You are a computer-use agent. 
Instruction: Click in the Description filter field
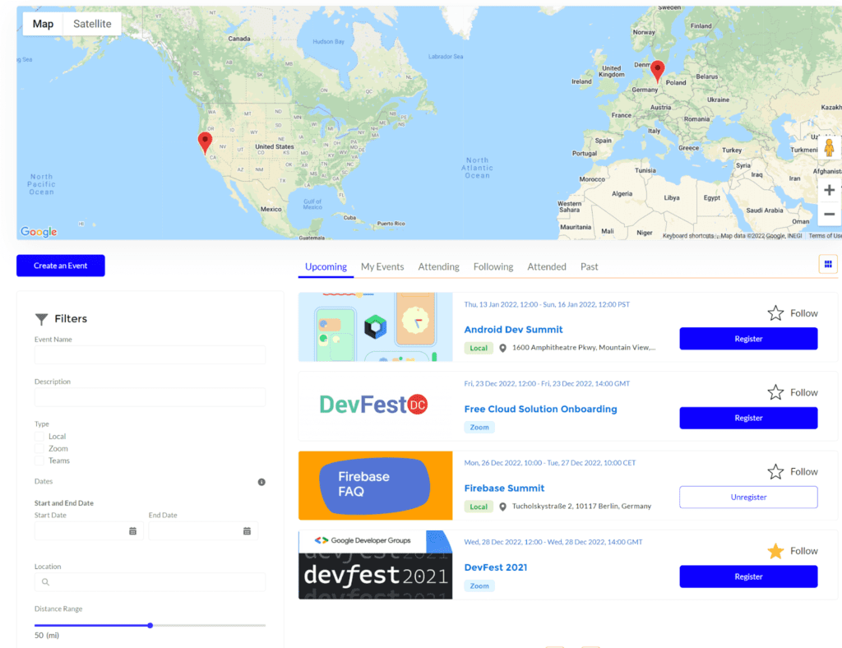point(150,397)
